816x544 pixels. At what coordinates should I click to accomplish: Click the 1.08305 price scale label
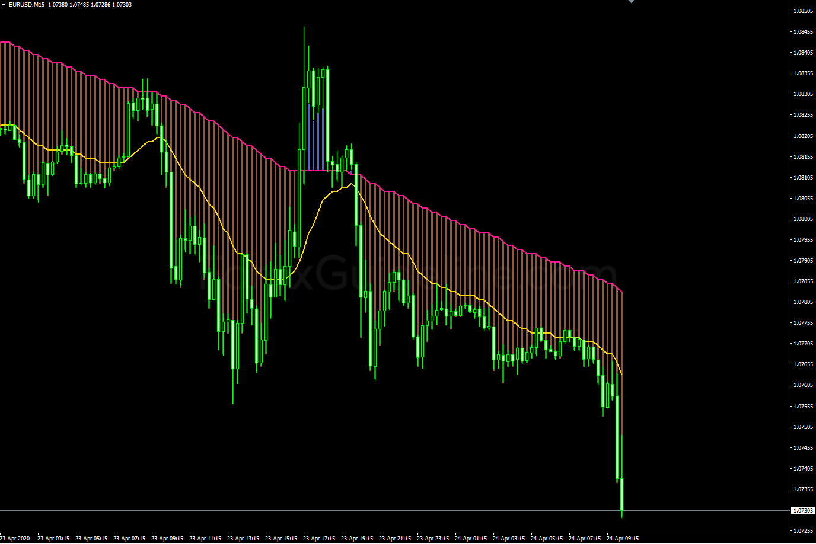pyautogui.click(x=803, y=94)
